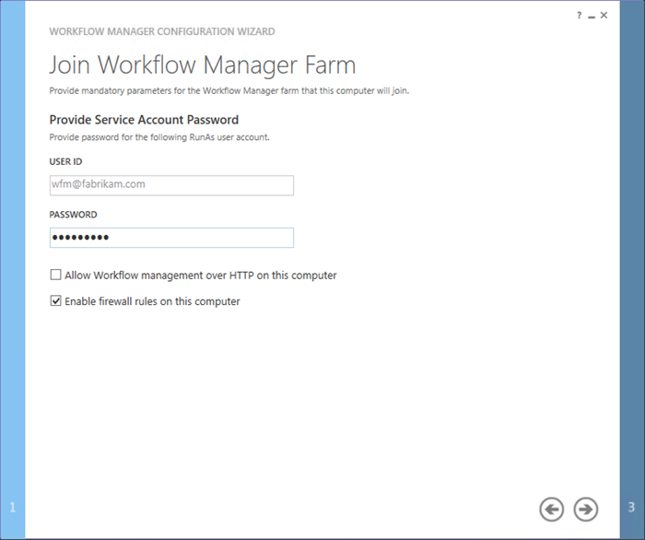The image size is (645, 540).
Task: Click the 'Workflow Manager Configuration Wizard' title
Action: coord(161,31)
